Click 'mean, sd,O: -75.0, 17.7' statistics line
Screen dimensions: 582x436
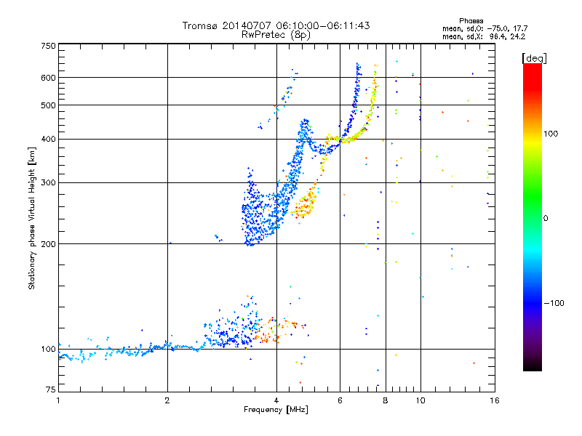pos(485,28)
